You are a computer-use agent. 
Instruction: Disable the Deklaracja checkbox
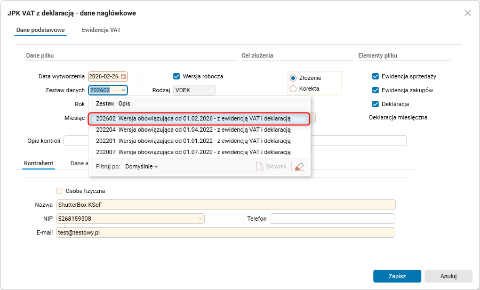tap(375, 104)
